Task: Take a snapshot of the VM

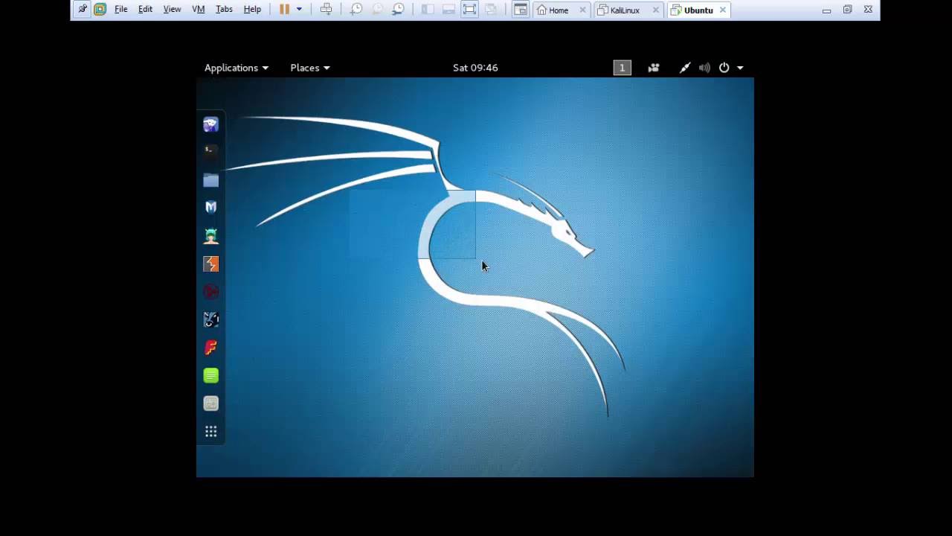Action: pyautogui.click(x=356, y=10)
